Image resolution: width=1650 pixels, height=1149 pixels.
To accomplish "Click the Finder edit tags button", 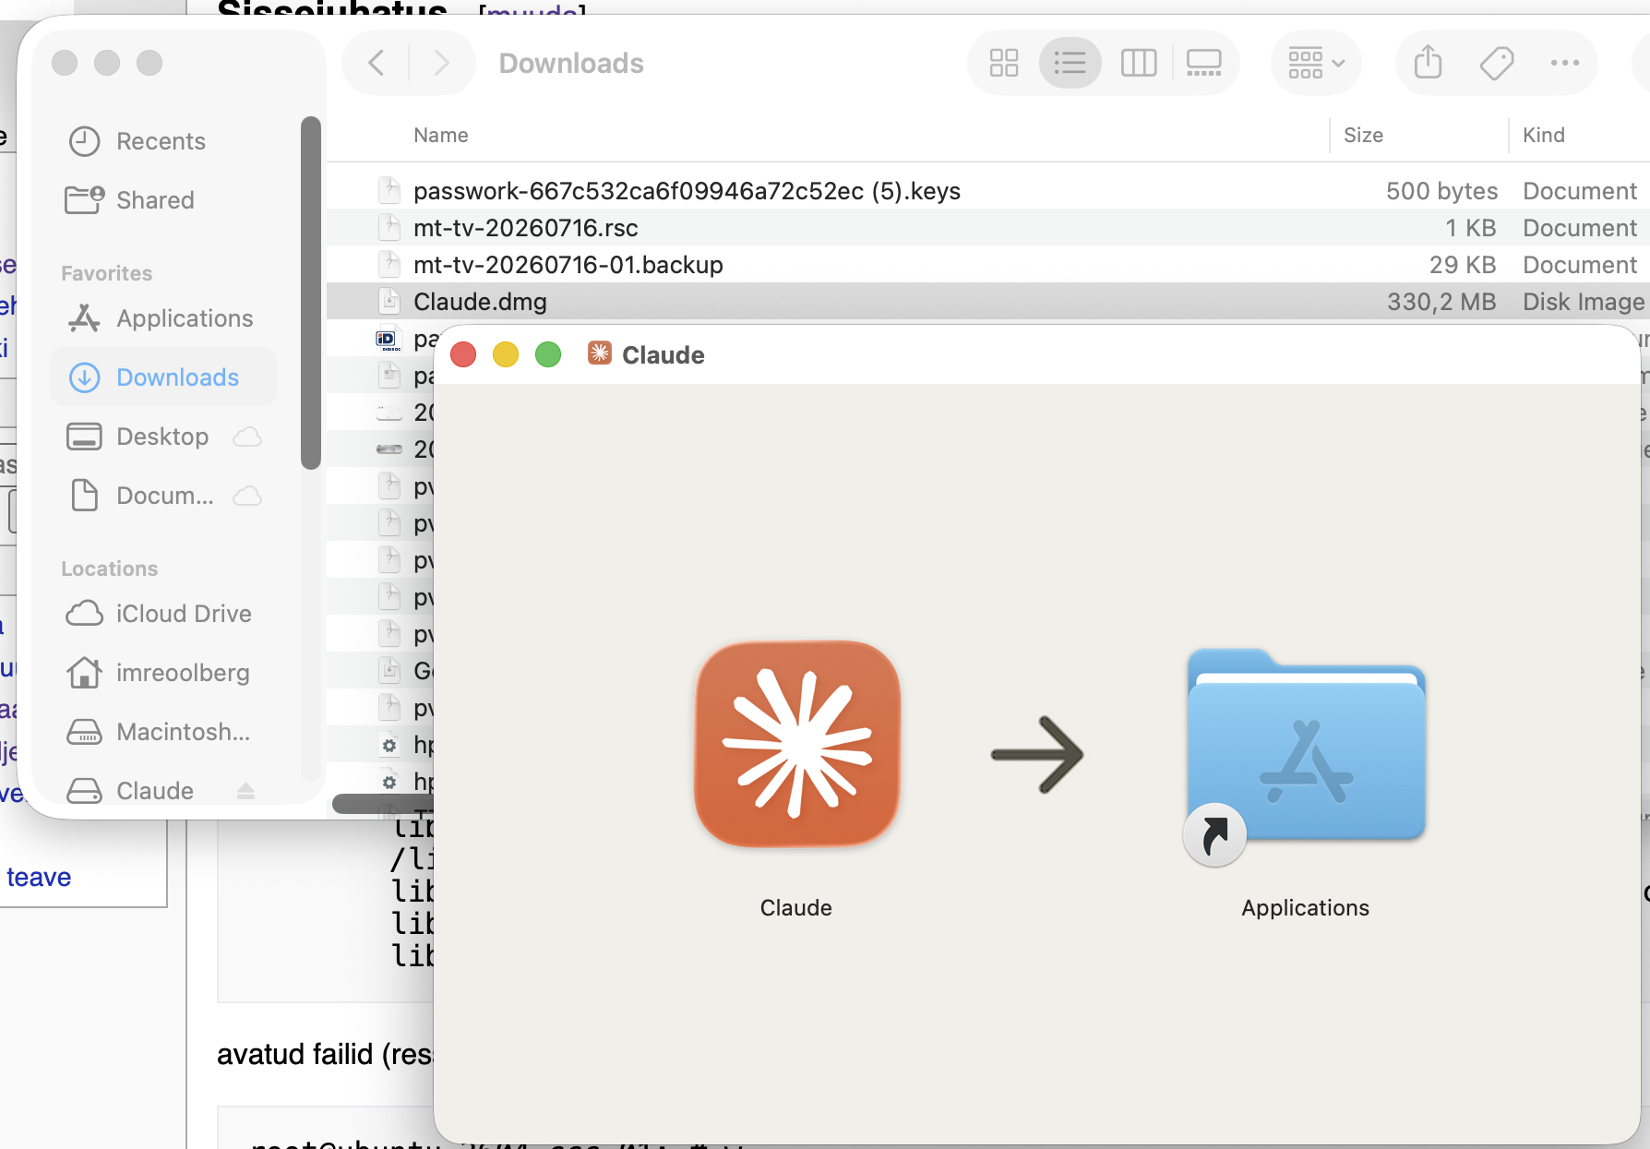I will click(1497, 63).
